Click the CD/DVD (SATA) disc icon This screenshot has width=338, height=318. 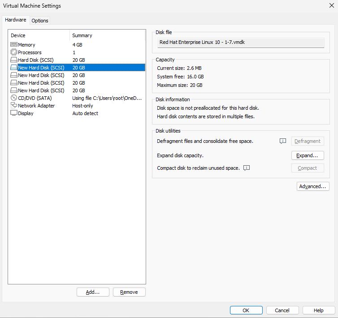pos(14,98)
